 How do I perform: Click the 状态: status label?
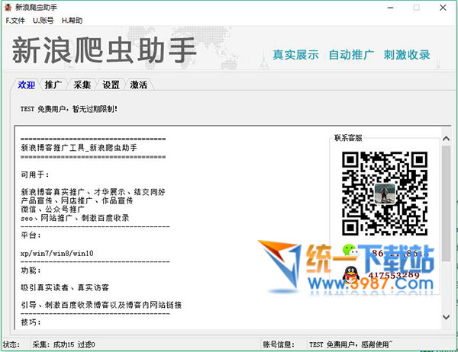pyautogui.click(x=11, y=344)
